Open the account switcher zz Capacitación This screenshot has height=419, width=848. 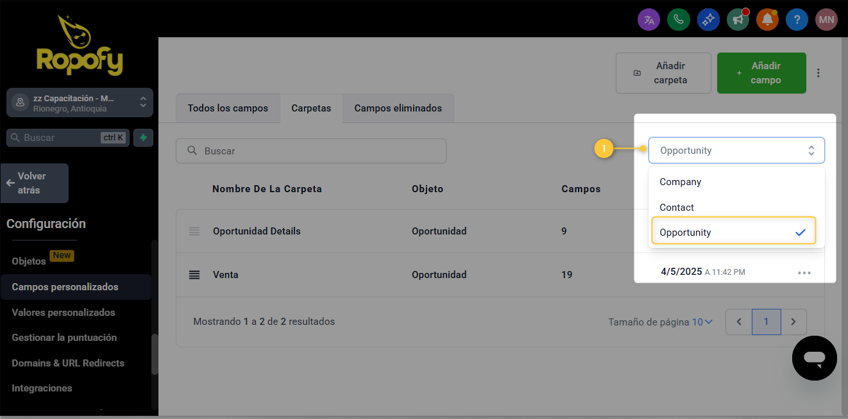tap(80, 103)
